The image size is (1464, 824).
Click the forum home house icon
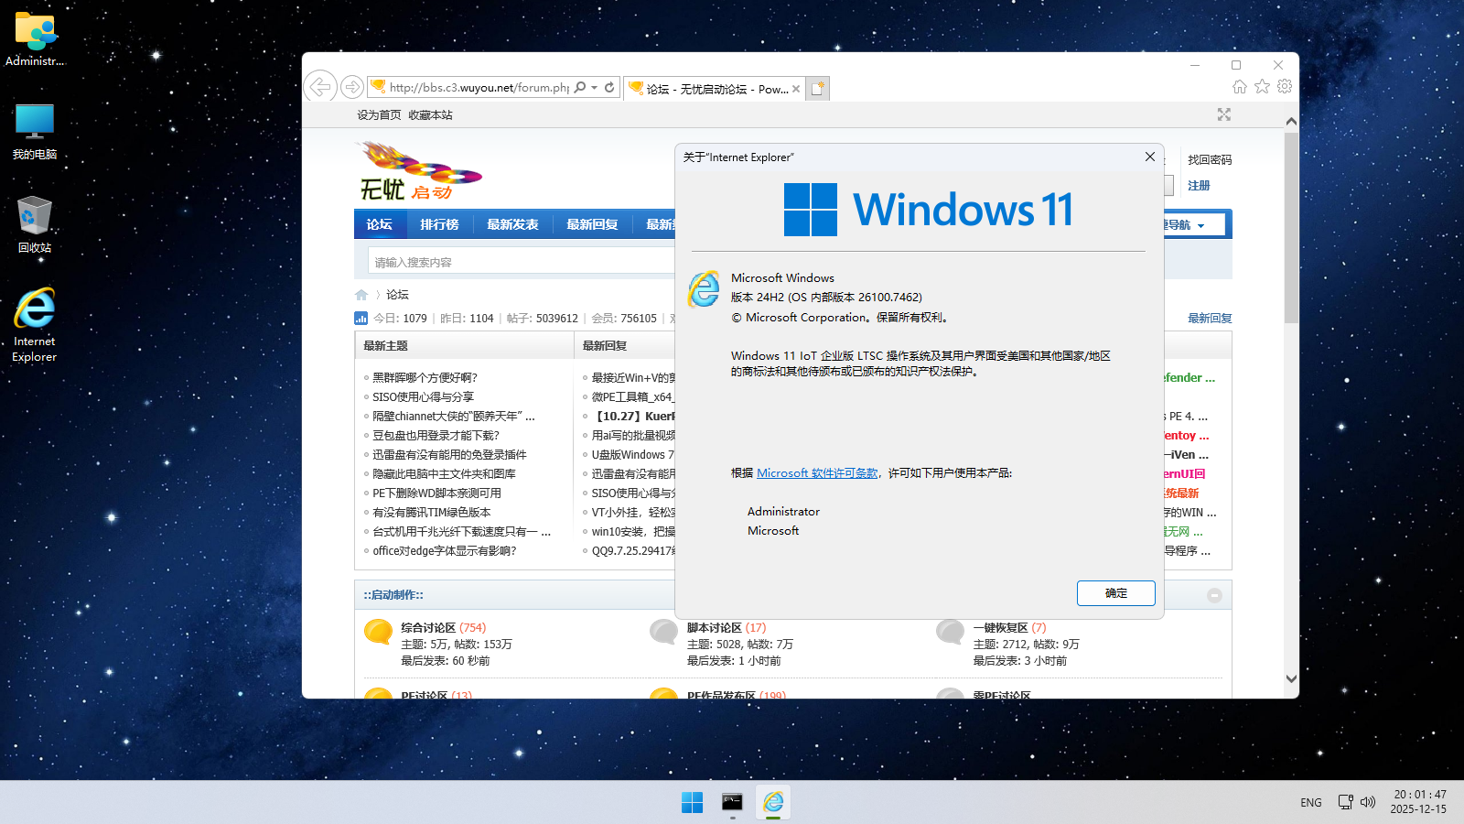point(361,295)
